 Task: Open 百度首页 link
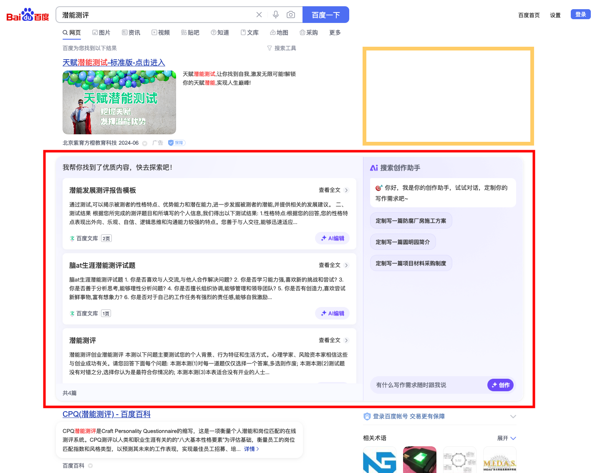pos(529,15)
